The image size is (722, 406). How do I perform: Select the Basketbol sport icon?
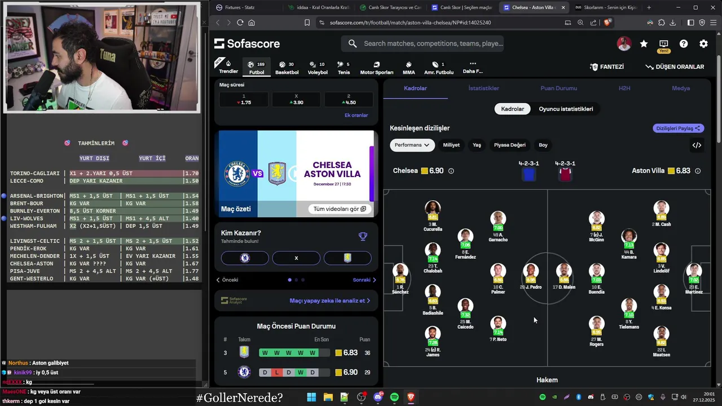[287, 68]
